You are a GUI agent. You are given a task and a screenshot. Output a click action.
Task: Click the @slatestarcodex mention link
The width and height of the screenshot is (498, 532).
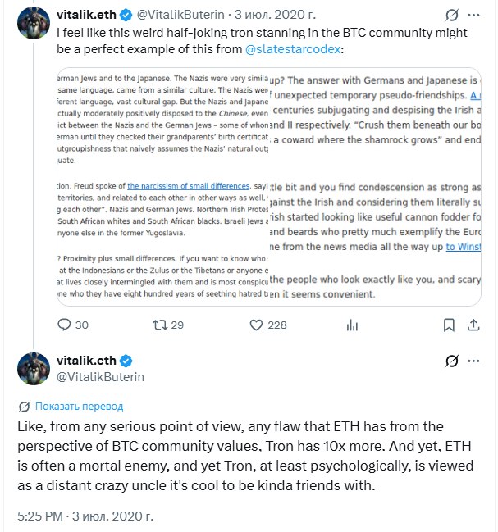[x=293, y=49]
